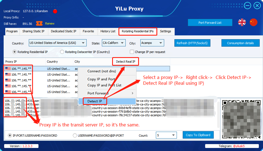The image size is (263, 151).
Task: Click the QR code image
Action: coord(241,119)
